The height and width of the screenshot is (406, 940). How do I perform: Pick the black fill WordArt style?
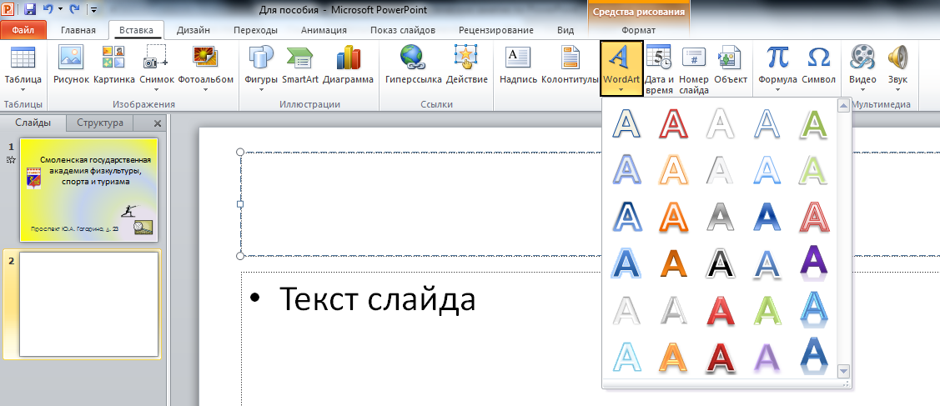(x=720, y=263)
